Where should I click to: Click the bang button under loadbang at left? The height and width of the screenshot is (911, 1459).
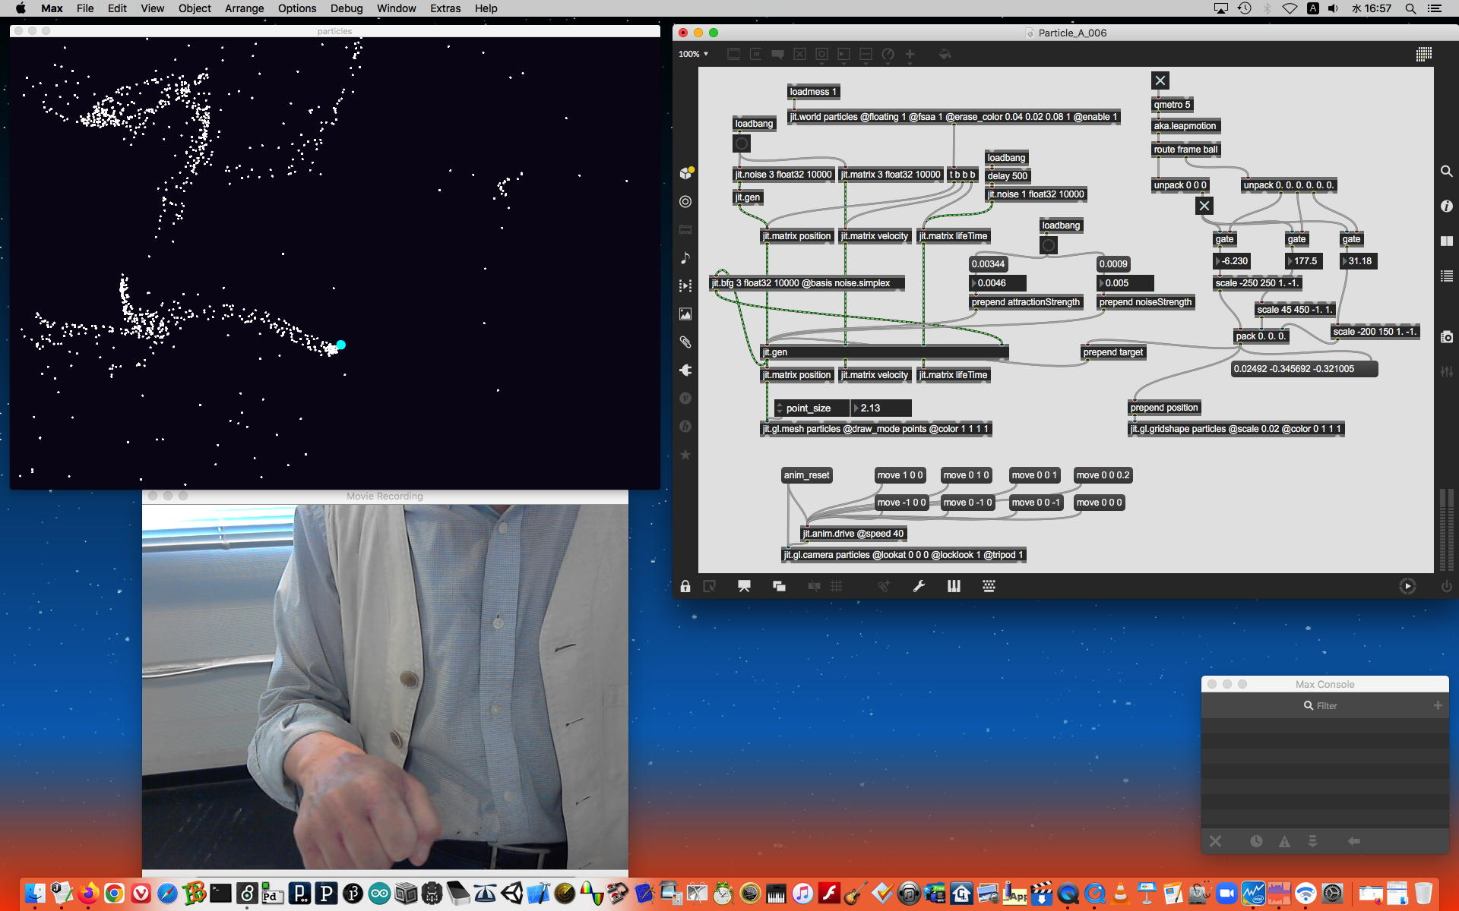click(x=742, y=143)
